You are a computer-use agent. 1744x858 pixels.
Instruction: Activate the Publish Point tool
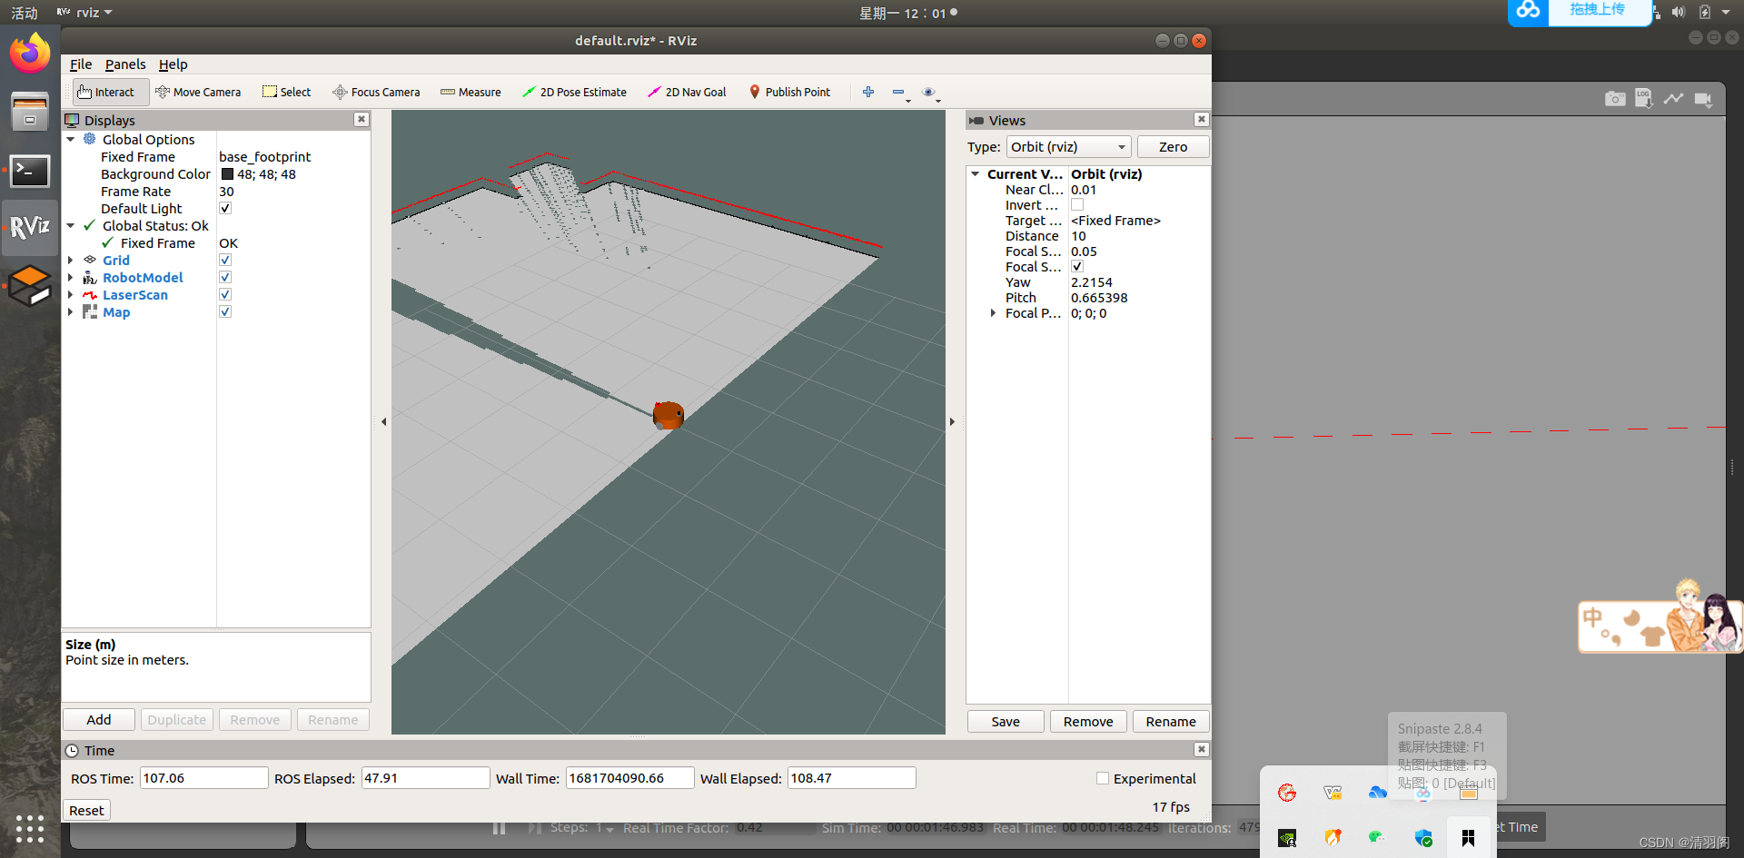tap(789, 92)
